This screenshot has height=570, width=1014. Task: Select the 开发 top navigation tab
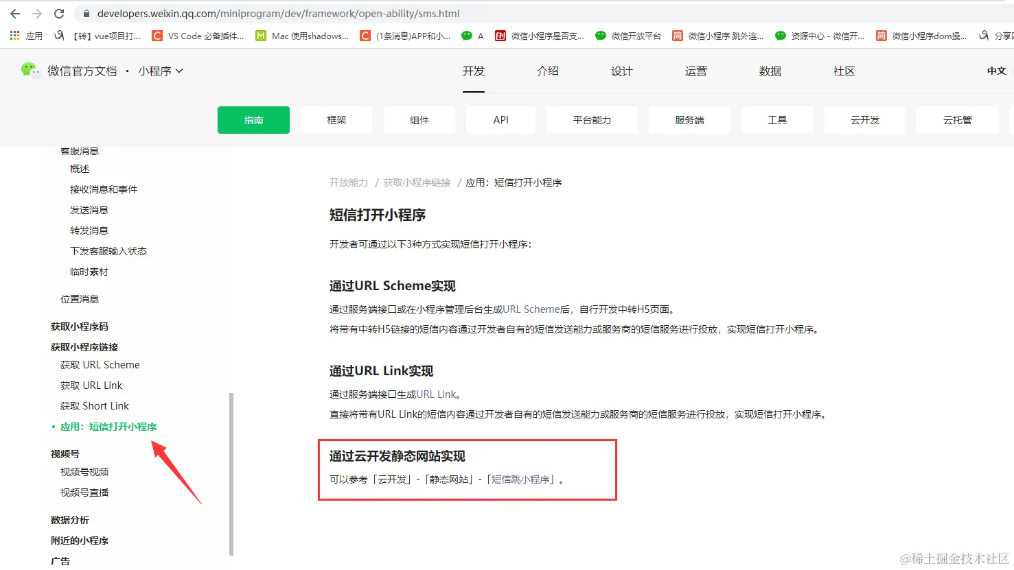tap(474, 71)
